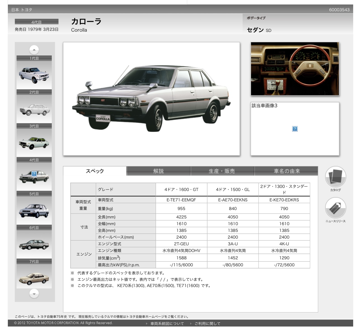Select the 2代目 Corolla thumbnail
The width and height of the screenshot is (361, 331).
click(x=34, y=109)
